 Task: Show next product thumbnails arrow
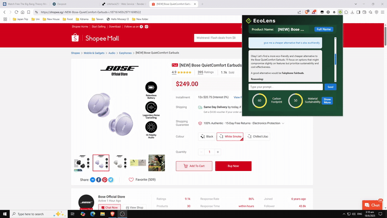163,163
